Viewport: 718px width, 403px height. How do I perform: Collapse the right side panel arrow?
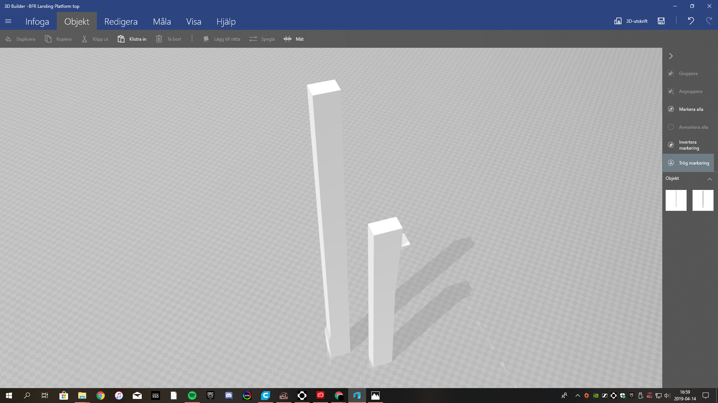tap(671, 56)
